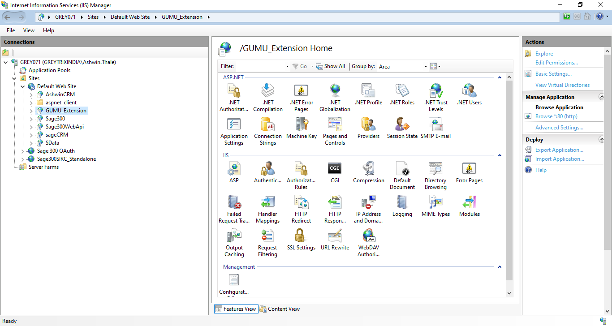
Task: Open .NET Compilation settings
Action: point(267,98)
